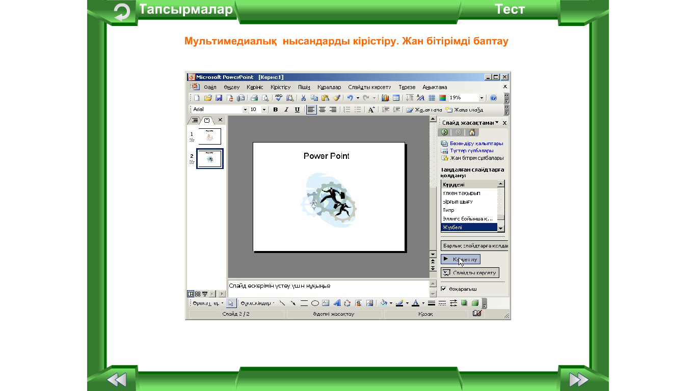The height and width of the screenshot is (391, 696).
Task: Open the font color dropdown arrow
Action: pos(423,303)
